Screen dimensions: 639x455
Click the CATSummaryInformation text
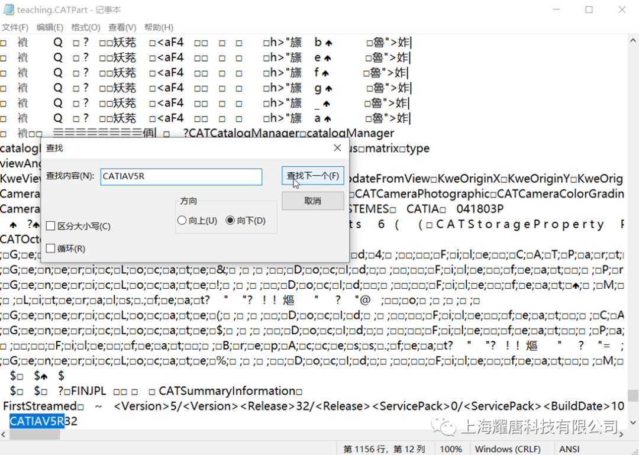228,391
